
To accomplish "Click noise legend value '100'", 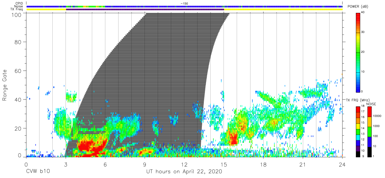I will point(376,136).
